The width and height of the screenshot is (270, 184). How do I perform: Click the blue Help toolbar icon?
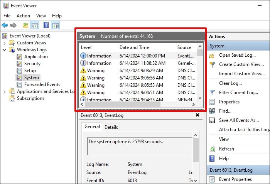tap(46, 25)
